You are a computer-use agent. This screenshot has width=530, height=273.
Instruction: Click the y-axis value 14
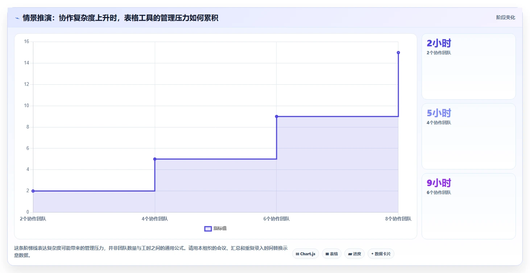click(x=26, y=63)
